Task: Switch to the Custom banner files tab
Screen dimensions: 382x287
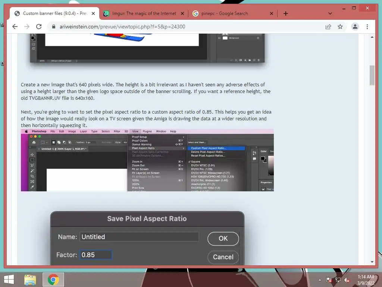Action: point(54,13)
